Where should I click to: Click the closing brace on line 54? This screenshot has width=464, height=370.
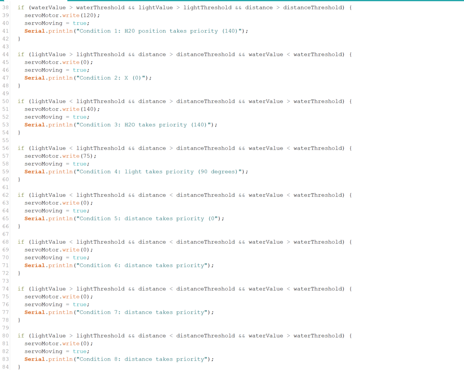19,133
